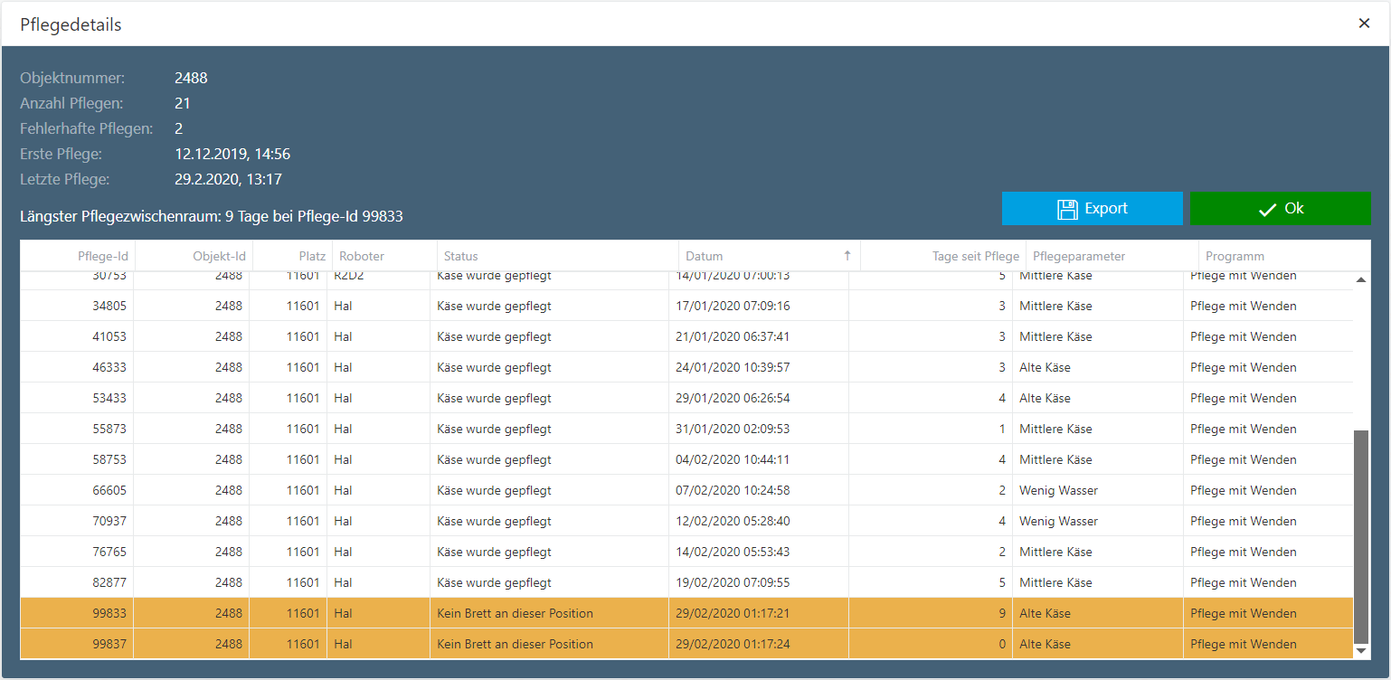This screenshot has height=680, width=1391.
Task: Click Letzte Pflege value 29.2.2020, 13:17
Action: (x=229, y=180)
